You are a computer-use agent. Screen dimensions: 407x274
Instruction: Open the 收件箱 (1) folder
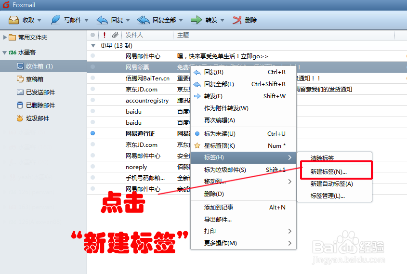tap(43, 66)
